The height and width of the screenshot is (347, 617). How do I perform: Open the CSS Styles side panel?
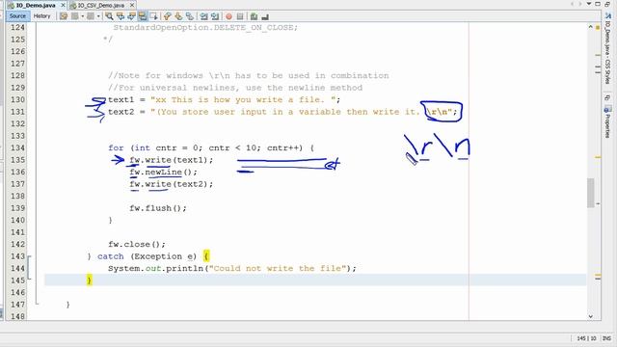(608, 49)
